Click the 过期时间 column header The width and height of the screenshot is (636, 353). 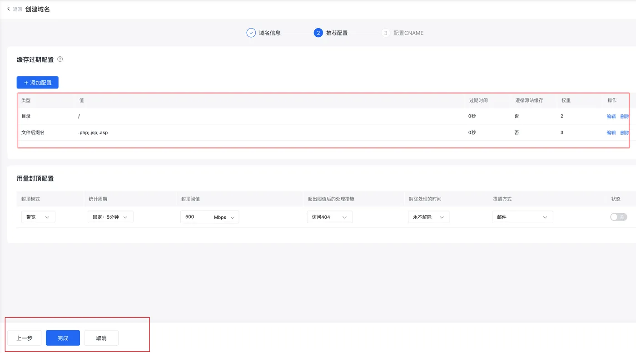[x=478, y=100]
